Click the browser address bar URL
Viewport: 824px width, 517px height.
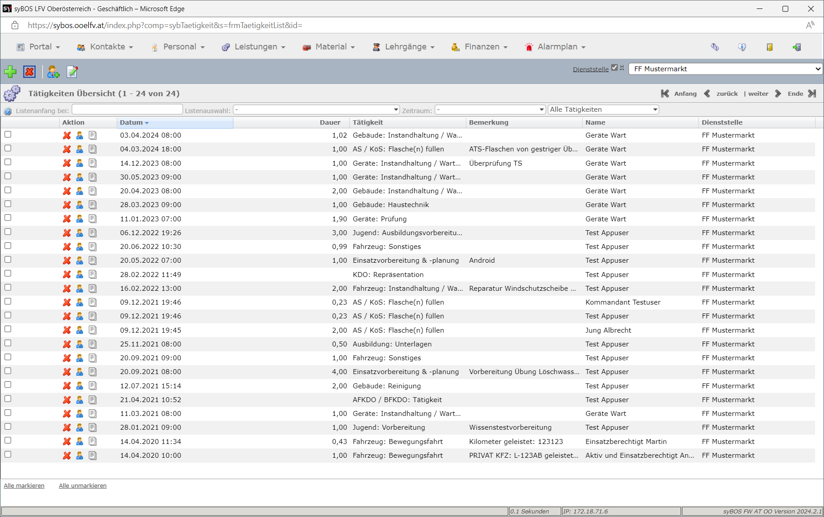(165, 25)
